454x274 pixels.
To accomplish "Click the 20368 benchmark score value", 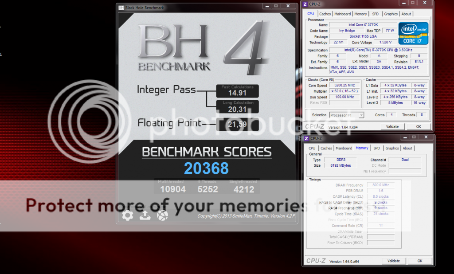I will click(207, 168).
